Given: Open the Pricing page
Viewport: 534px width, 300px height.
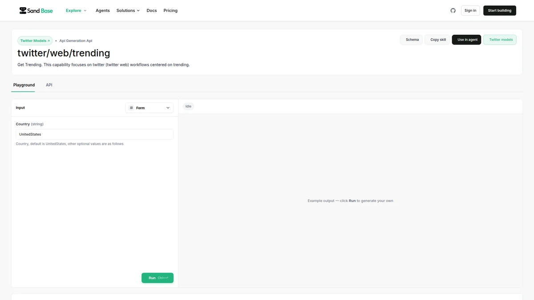Looking at the screenshot, I should (x=170, y=10).
